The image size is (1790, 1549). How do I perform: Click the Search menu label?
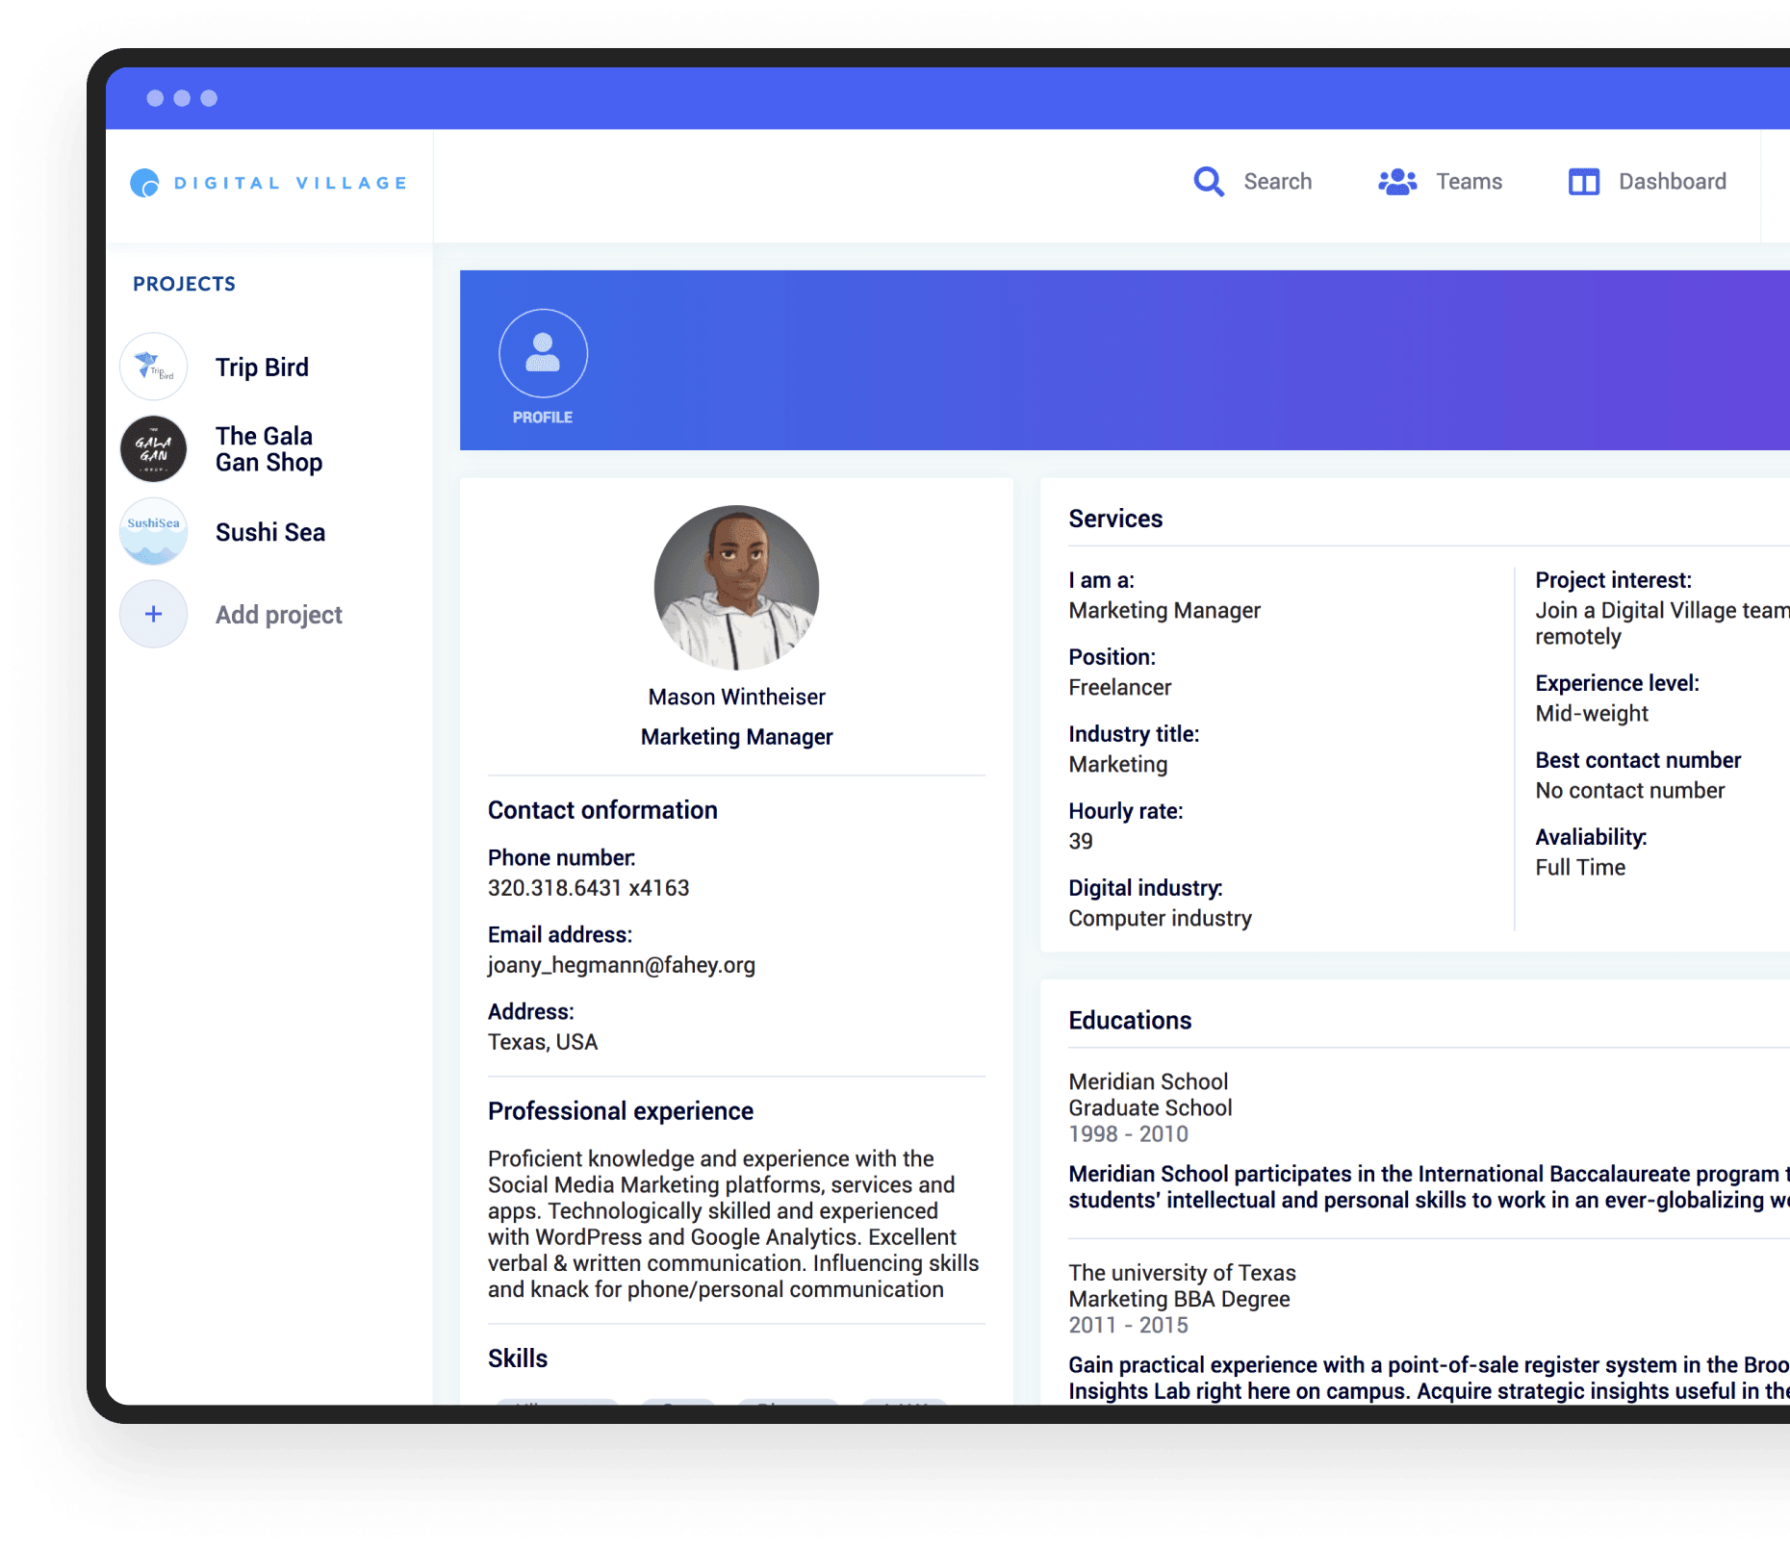(1277, 182)
